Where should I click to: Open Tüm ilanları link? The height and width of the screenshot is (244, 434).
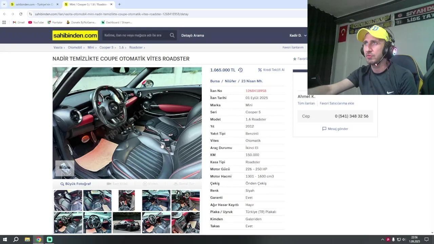pos(306,103)
